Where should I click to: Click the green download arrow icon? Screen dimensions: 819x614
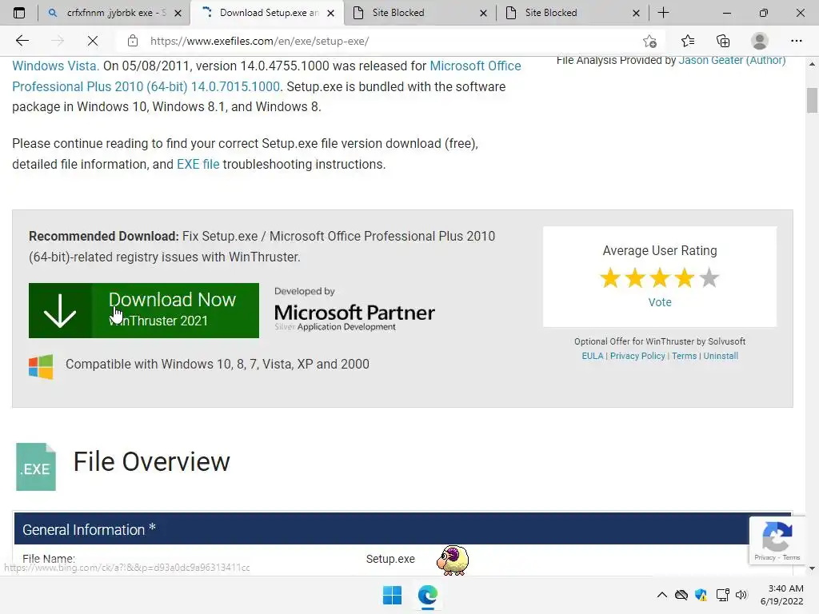tap(60, 310)
